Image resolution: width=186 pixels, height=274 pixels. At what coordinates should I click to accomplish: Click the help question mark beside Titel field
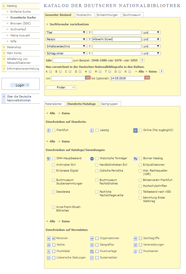90,32
